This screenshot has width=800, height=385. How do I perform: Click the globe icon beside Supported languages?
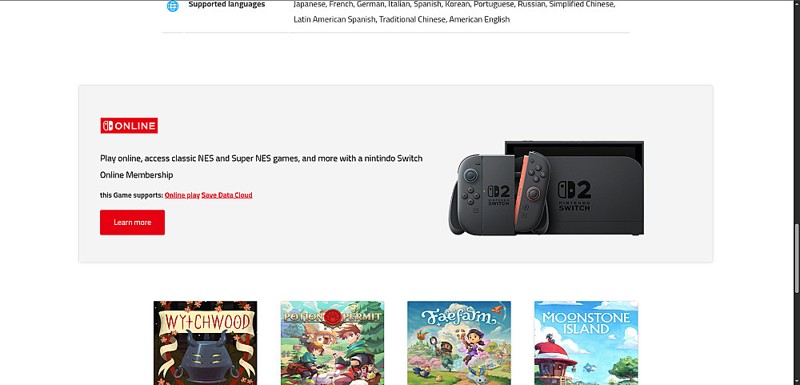[x=173, y=6]
